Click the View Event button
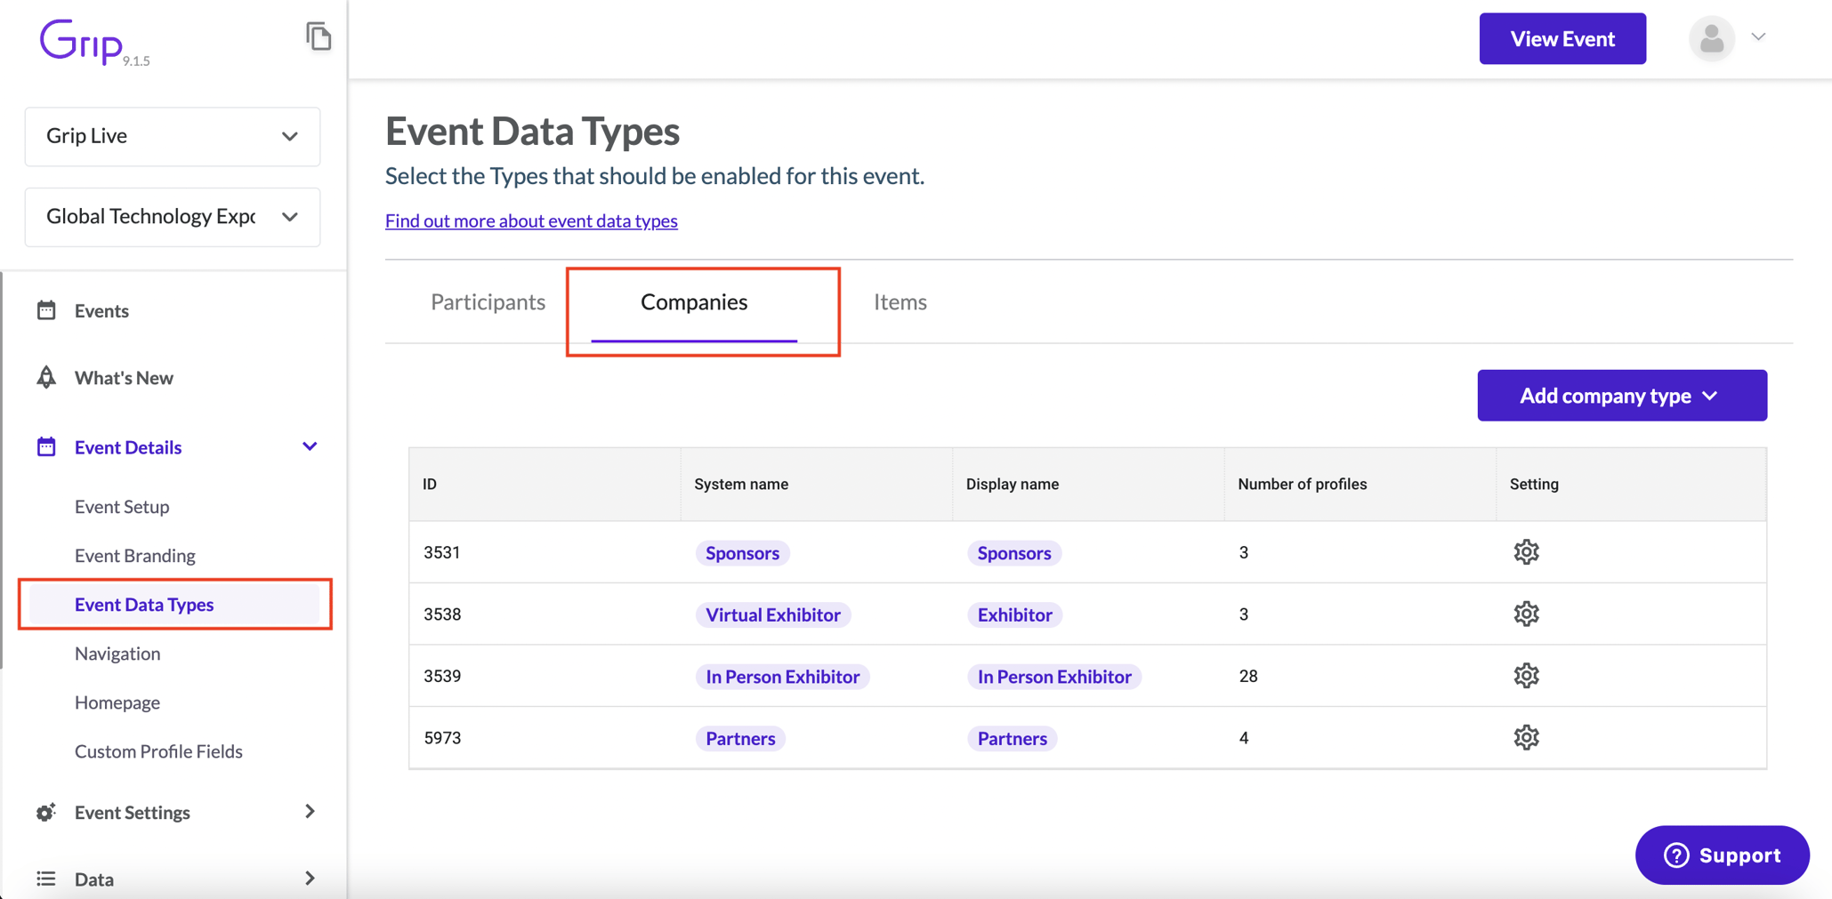The height and width of the screenshot is (899, 1832). point(1562,38)
